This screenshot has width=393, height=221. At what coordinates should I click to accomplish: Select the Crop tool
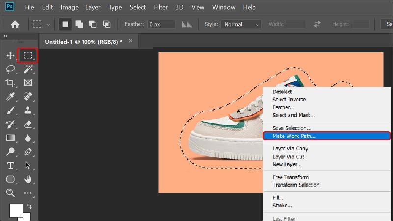coord(10,83)
